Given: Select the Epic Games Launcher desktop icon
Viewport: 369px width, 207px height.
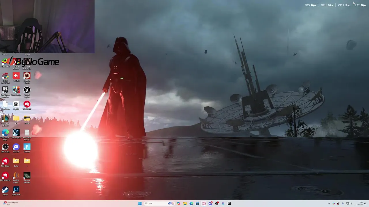Looking at the screenshot, I should click(5, 92).
